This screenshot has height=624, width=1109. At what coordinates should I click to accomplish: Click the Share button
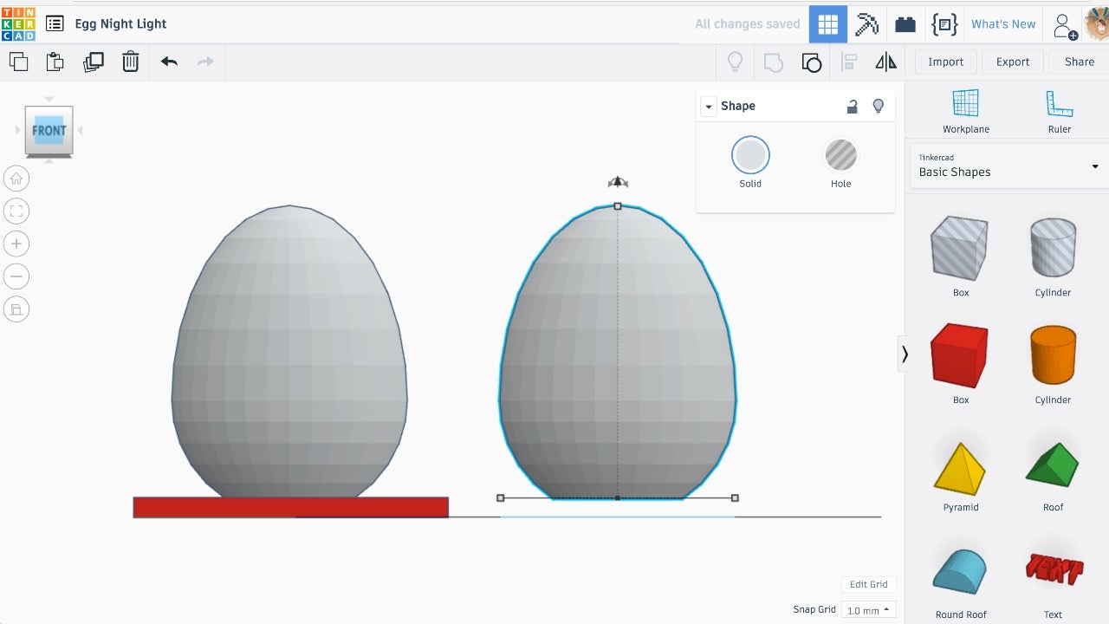[1079, 62]
